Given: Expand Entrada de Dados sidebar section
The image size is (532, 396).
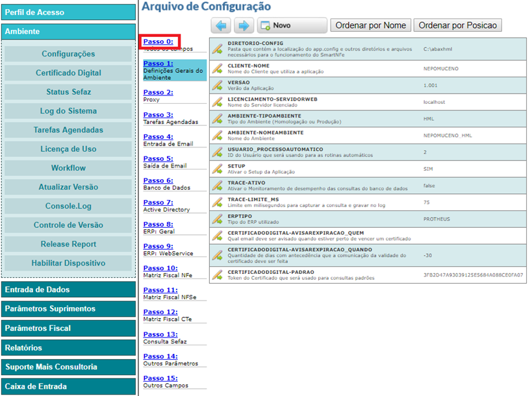Looking at the screenshot, I should pyautogui.click(x=68, y=290).
